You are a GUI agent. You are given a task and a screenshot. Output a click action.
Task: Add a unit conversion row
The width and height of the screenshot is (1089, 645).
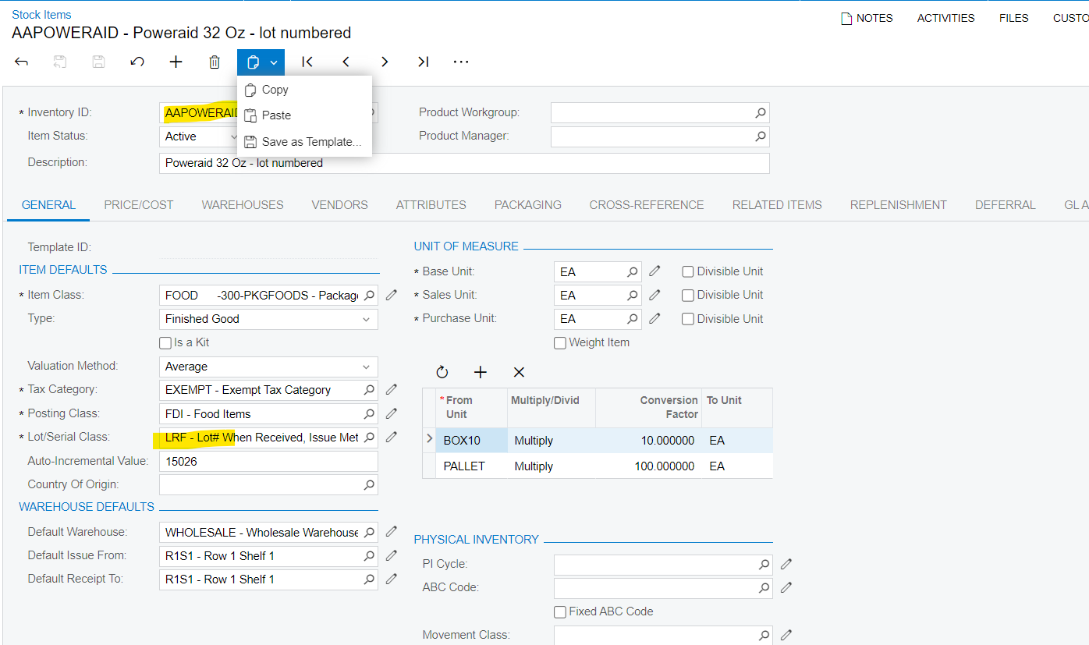coord(481,372)
